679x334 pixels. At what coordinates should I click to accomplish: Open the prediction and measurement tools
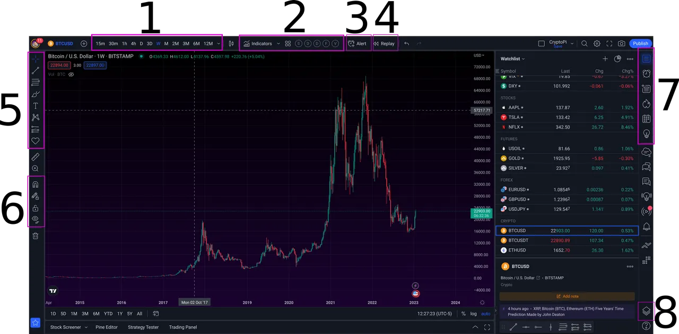pos(36,129)
